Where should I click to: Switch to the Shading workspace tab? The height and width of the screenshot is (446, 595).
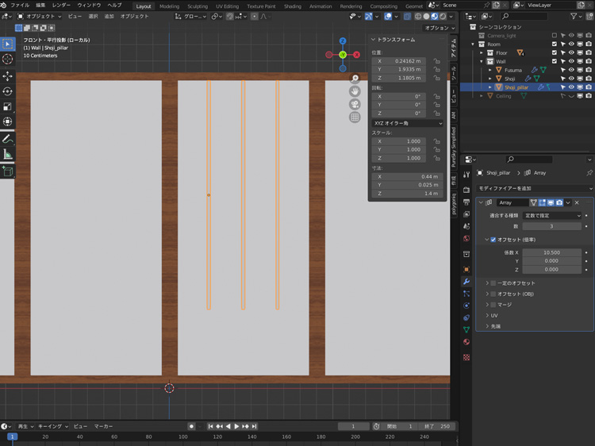(293, 6)
